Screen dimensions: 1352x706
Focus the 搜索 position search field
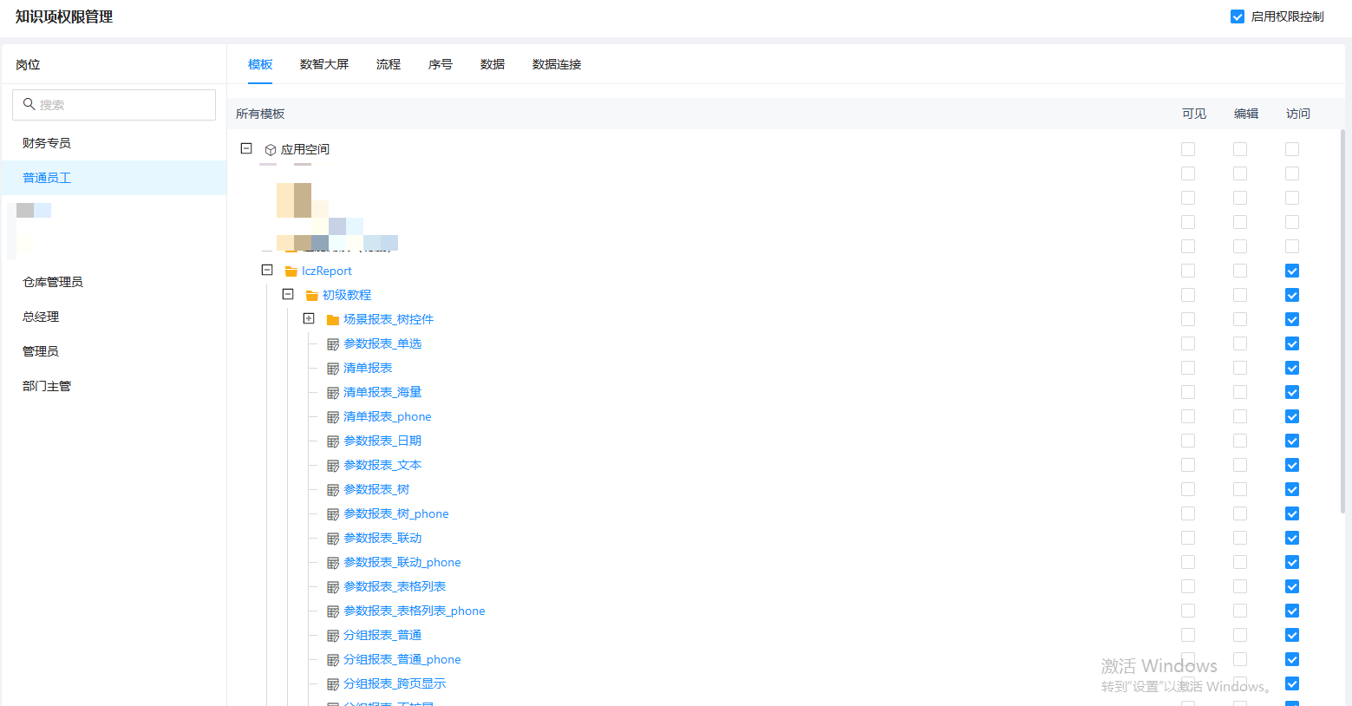[121, 105]
